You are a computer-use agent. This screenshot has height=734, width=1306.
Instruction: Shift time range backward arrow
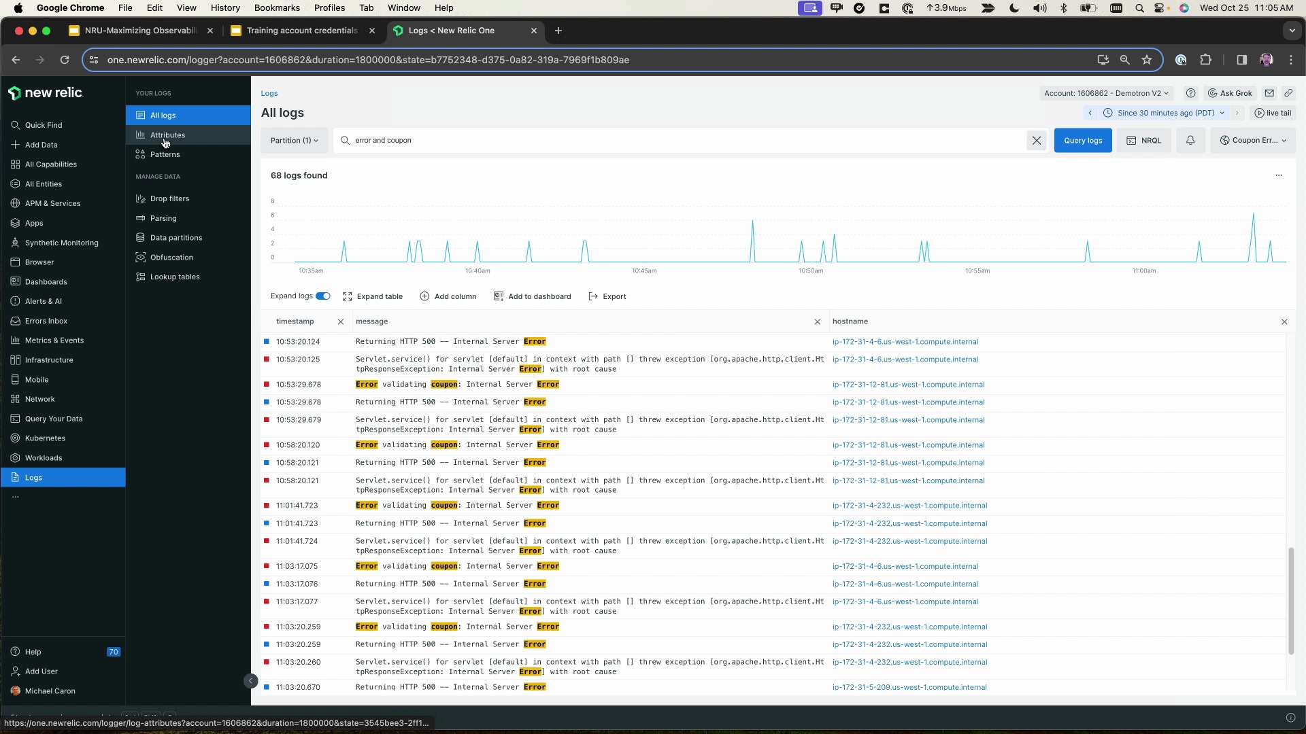tap(1090, 113)
